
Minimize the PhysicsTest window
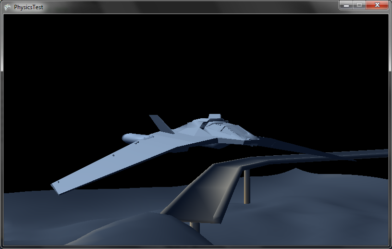[346, 5]
